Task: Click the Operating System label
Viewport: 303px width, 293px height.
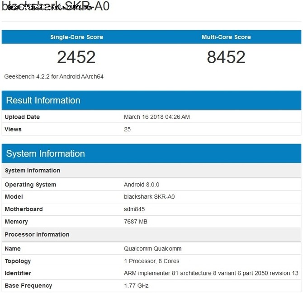Action: tap(30, 184)
